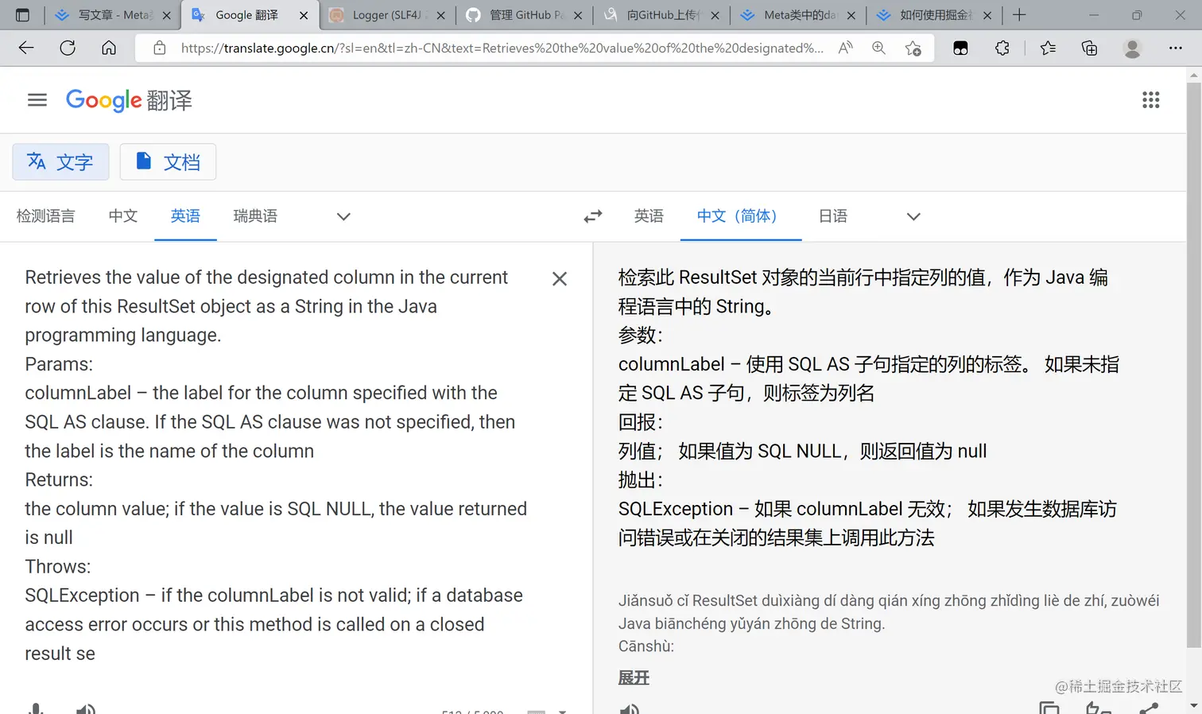Click the 展开 link under the pinyin
Screen dimensions: 1202x714
tap(634, 678)
